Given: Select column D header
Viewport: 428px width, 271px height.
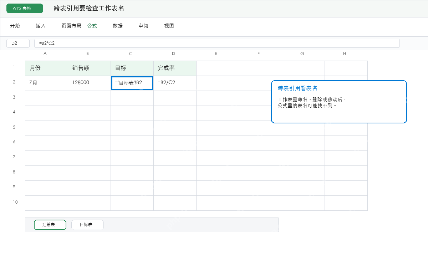Looking at the screenshot, I should (x=173, y=53).
